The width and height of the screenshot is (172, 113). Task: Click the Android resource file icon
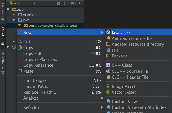click(108, 38)
